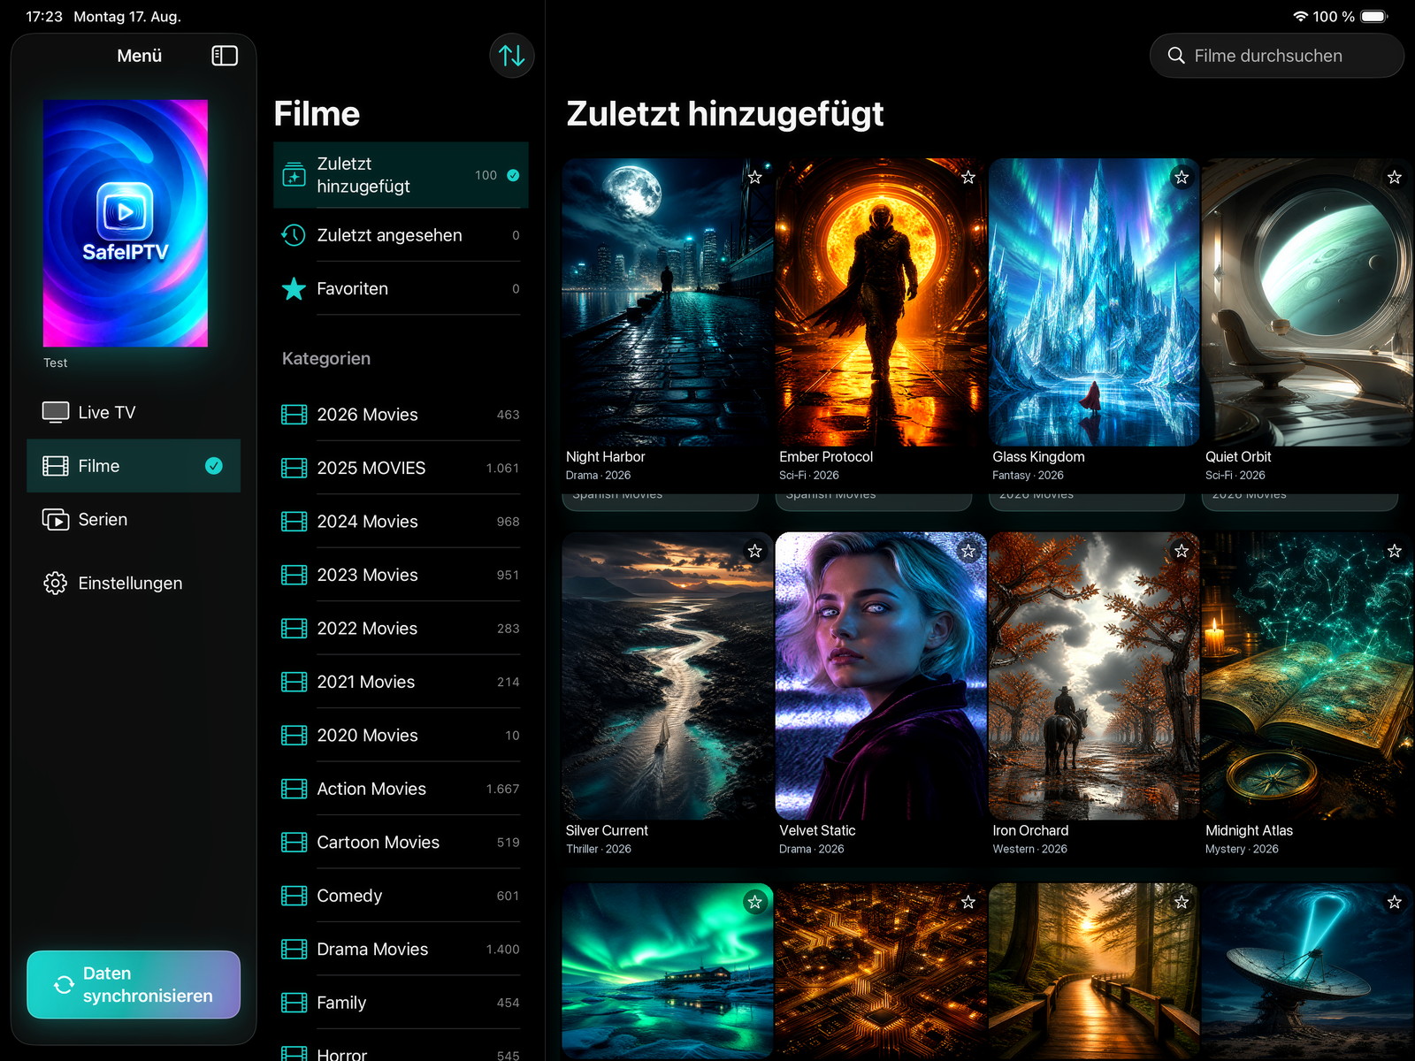The image size is (1415, 1061).
Task: Star the green aurora poster
Action: (x=754, y=902)
